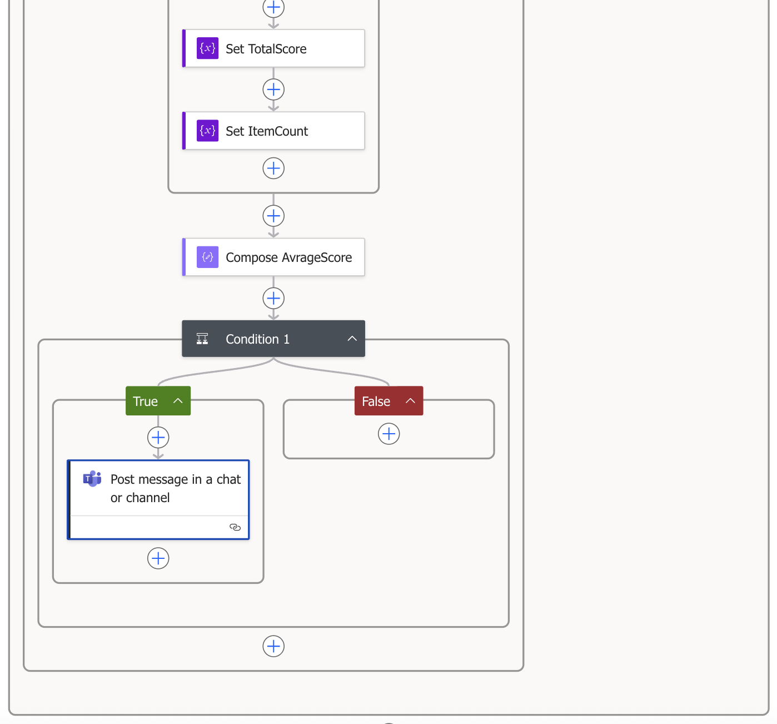The width and height of the screenshot is (777, 724).
Task: Click the variable icon on Set ItemCount
Action: pos(207,131)
